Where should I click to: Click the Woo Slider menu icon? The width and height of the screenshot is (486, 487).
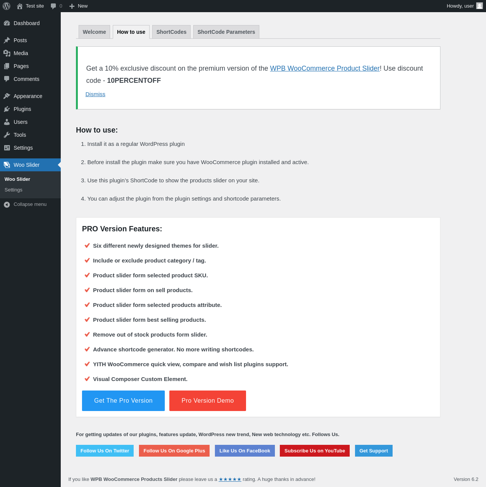(7, 165)
